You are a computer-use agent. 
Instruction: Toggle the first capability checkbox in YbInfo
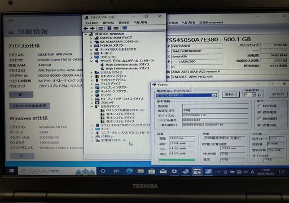[260, 106]
